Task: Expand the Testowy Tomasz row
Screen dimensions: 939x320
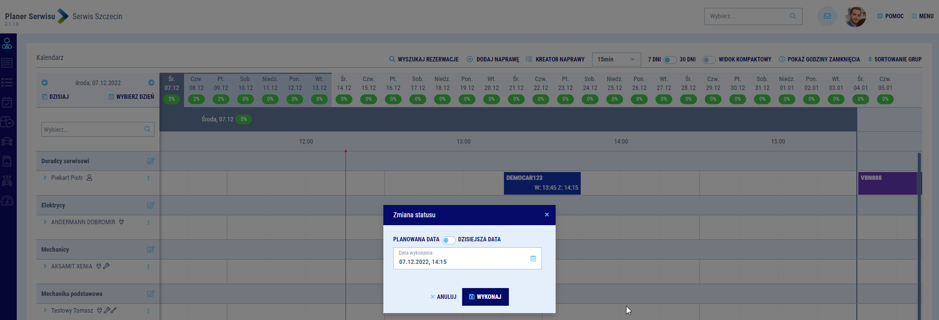Action: tap(45, 311)
